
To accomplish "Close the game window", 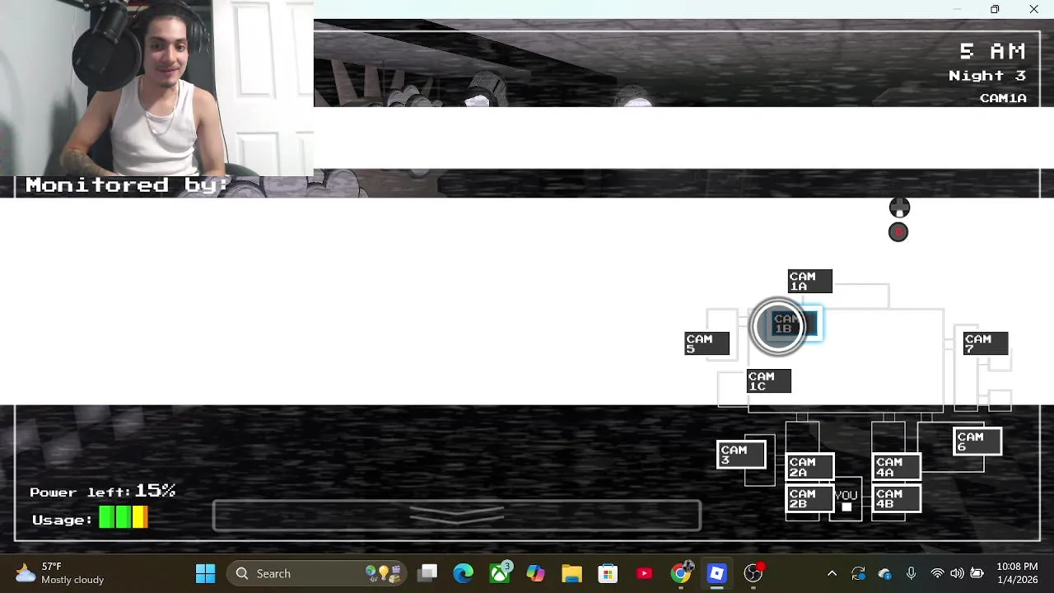I will pos(1034,9).
